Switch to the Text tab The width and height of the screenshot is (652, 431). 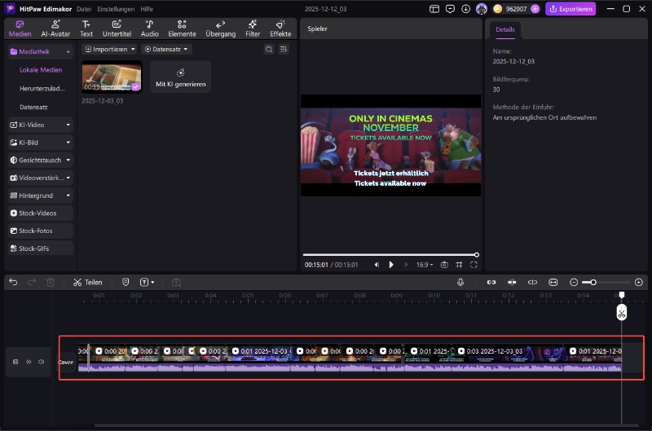[x=86, y=29]
